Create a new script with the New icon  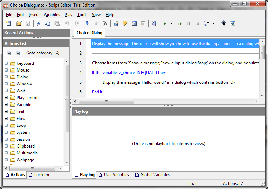pyautogui.click(x=8, y=23)
